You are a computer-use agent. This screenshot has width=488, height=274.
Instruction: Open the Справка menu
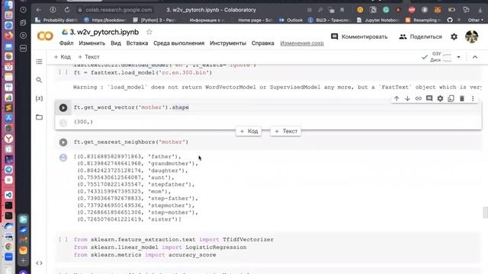pos(262,43)
